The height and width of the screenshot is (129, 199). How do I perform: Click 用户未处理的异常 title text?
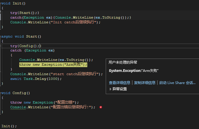click(x=123, y=62)
